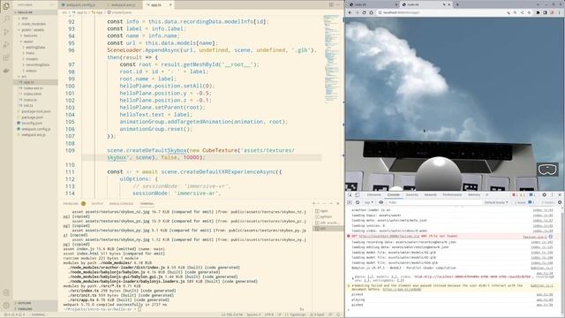
Task: Activate the DevTools inspect element picker
Action: 350,194
